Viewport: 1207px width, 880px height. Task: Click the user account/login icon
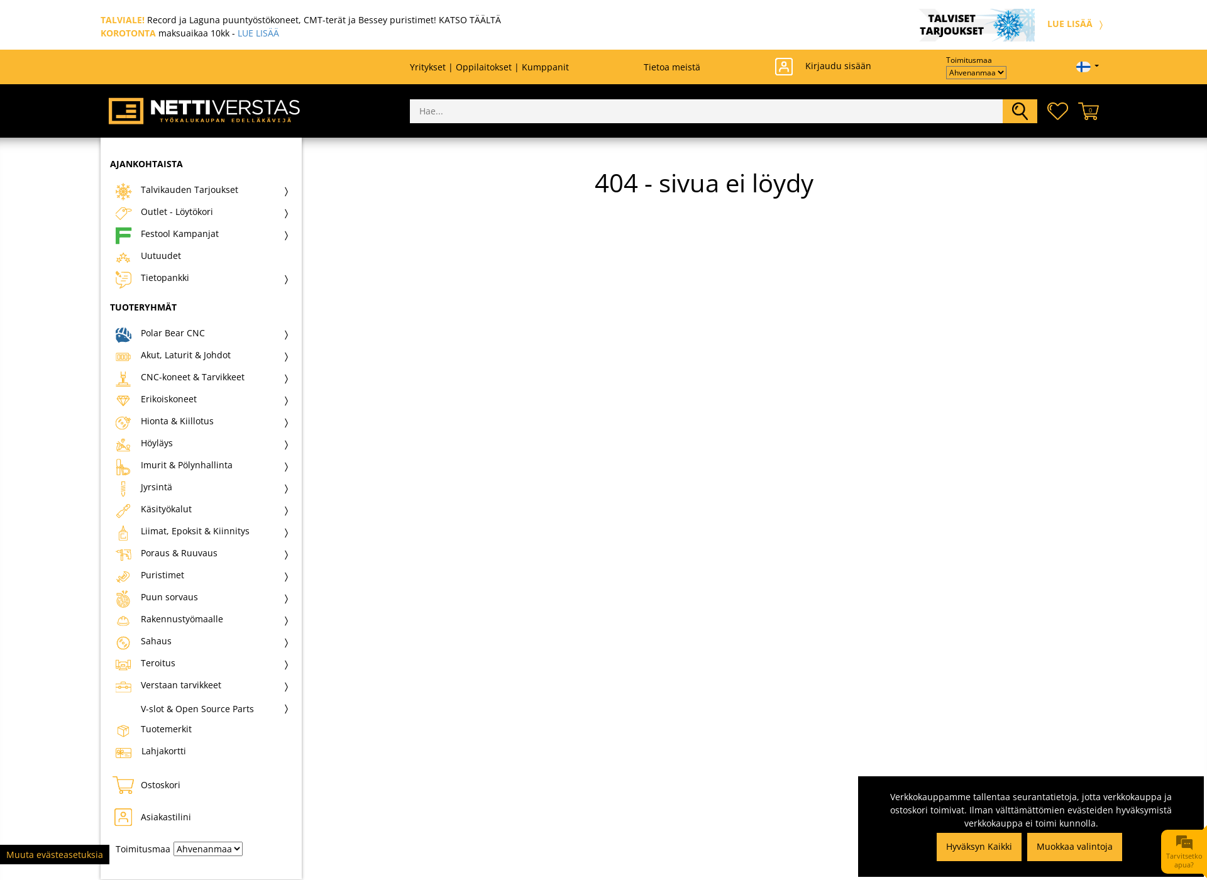783,65
